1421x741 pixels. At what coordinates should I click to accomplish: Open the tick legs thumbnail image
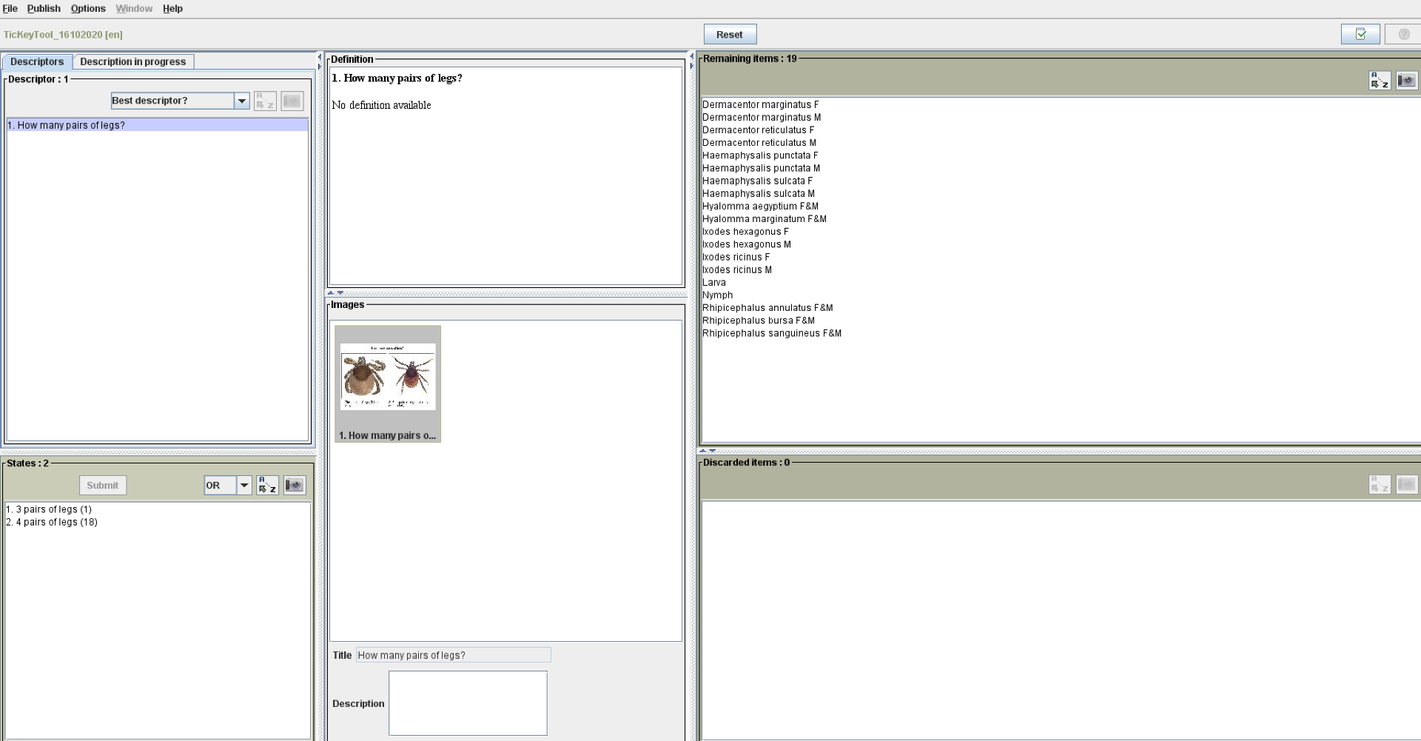click(388, 378)
